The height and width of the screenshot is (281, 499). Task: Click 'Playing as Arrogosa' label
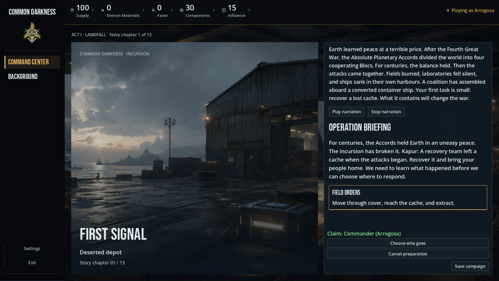472,10
